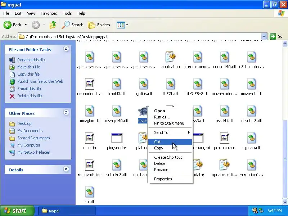This screenshot has width=288, height=216.
Task: Open the File menu
Action: [x=6, y=13]
